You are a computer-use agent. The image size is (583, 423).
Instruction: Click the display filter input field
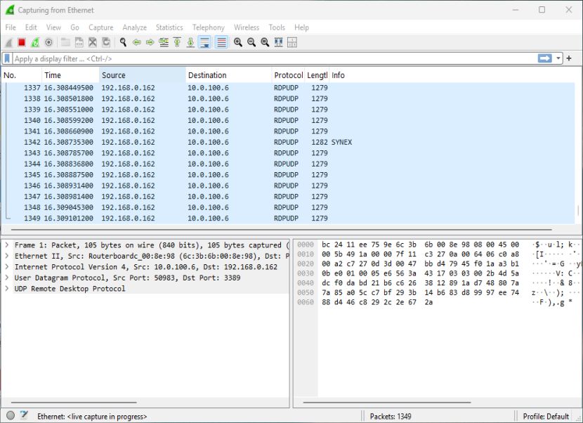click(x=275, y=58)
